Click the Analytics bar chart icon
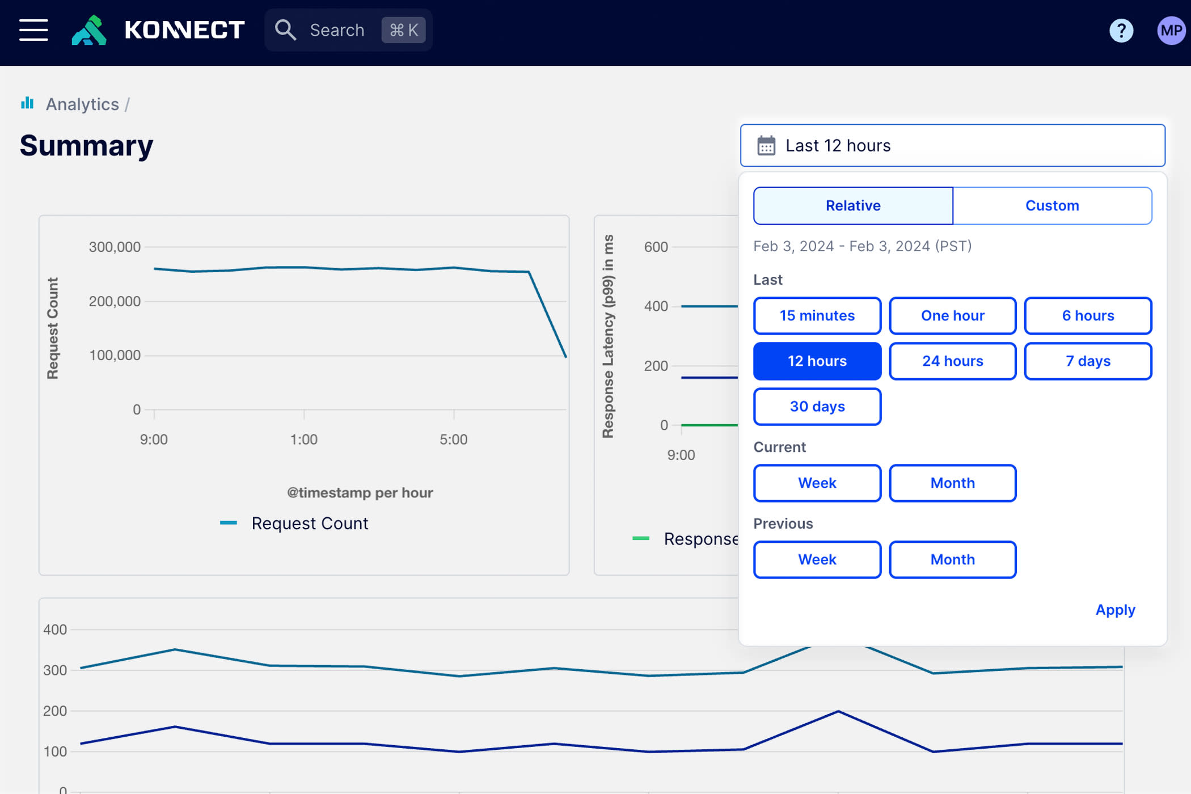This screenshot has height=794, width=1191. 27,104
